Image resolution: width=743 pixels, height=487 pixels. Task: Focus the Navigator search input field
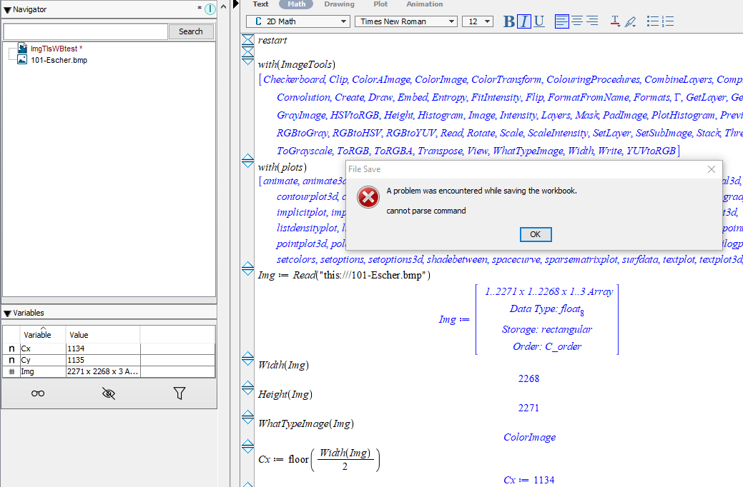85,31
